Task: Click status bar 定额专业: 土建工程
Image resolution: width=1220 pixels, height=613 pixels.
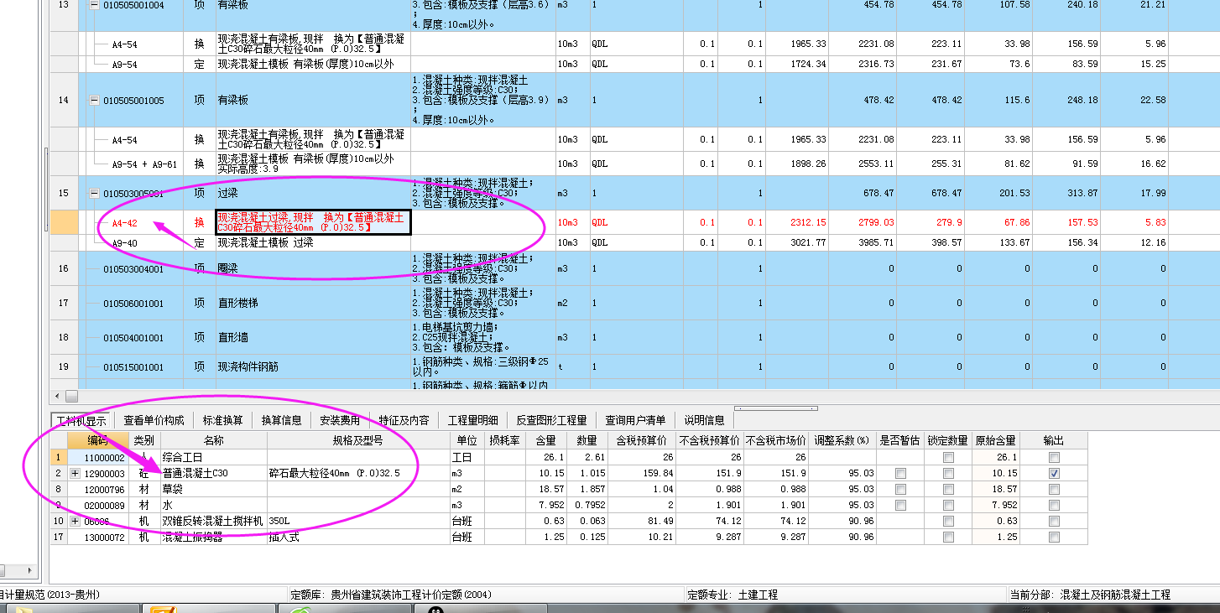Action: coord(733,595)
